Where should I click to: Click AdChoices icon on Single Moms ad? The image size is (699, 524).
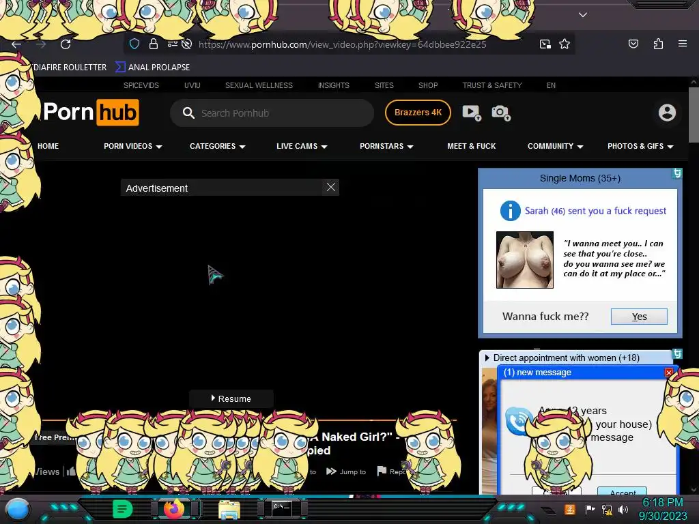(x=676, y=173)
